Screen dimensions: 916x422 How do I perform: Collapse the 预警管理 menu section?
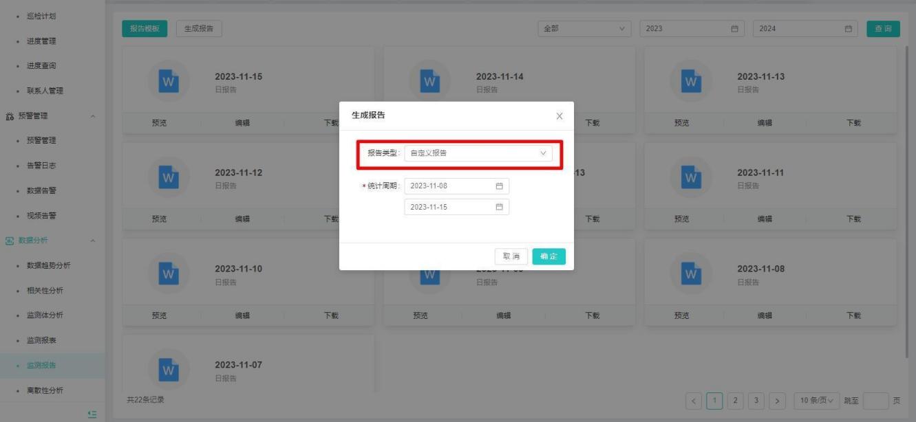tap(93, 116)
